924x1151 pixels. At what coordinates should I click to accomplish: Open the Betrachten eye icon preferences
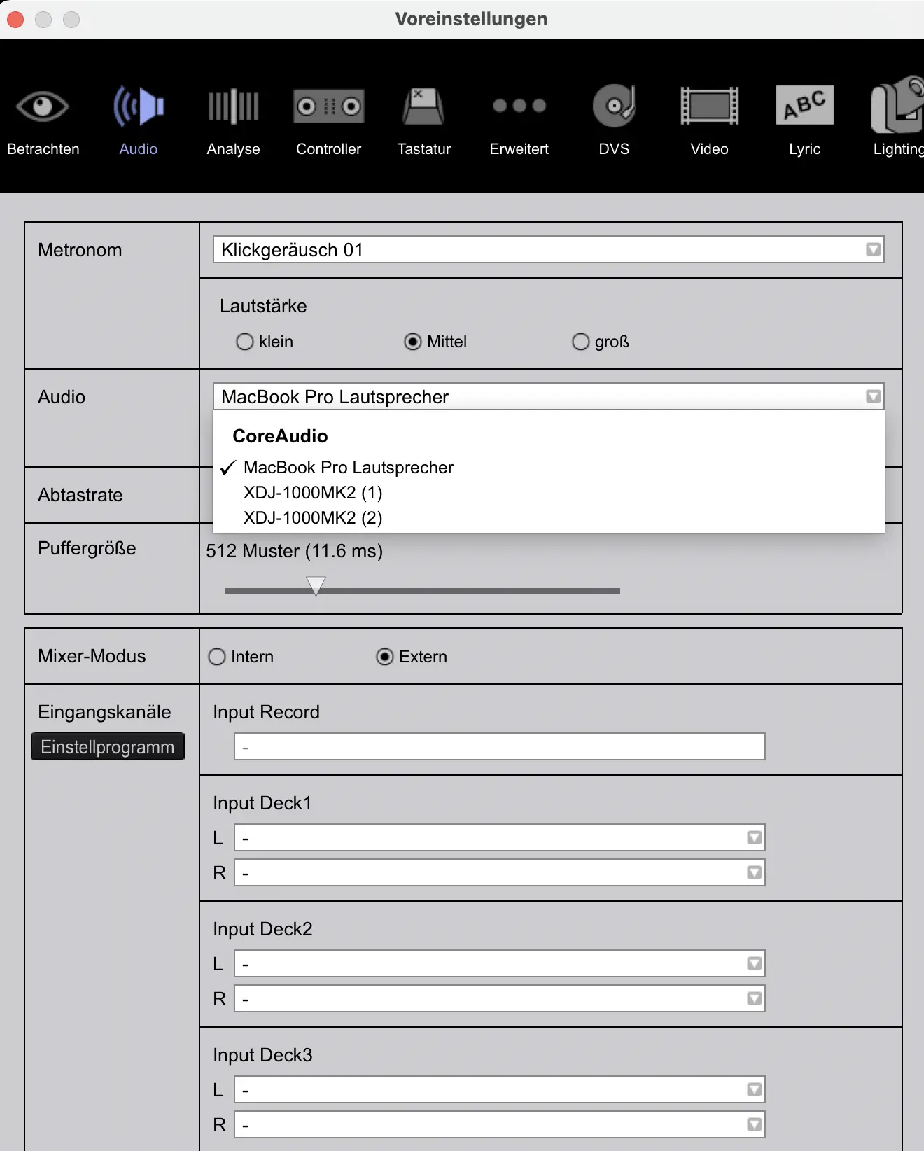pyautogui.click(x=43, y=107)
